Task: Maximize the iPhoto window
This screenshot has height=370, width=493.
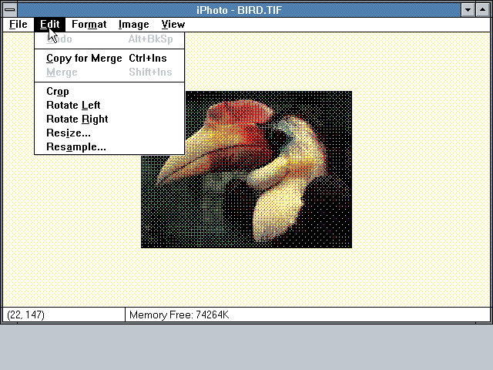Action: coord(482,10)
